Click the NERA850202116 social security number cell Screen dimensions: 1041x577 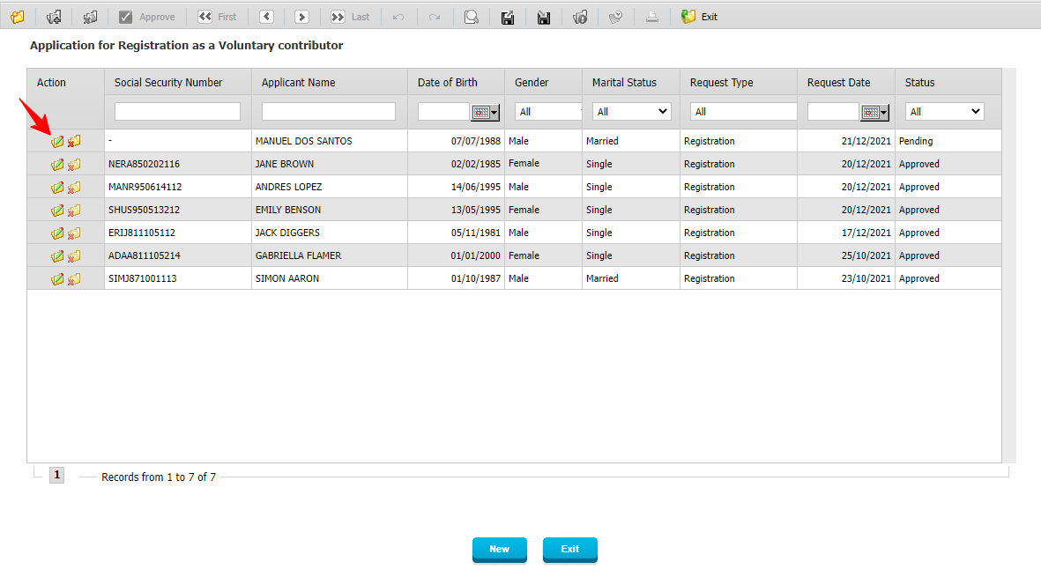[178, 164]
